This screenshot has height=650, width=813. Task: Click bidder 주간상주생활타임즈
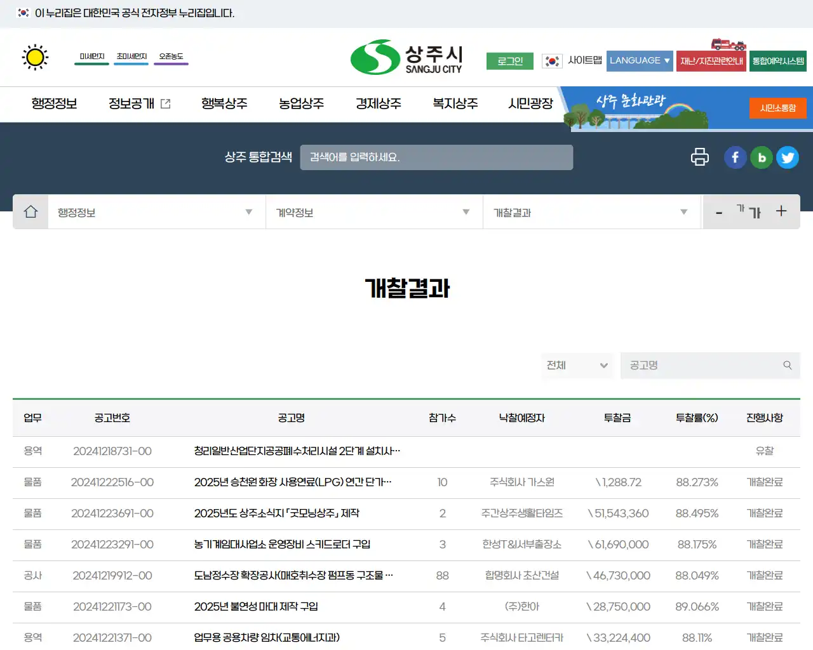pos(522,514)
